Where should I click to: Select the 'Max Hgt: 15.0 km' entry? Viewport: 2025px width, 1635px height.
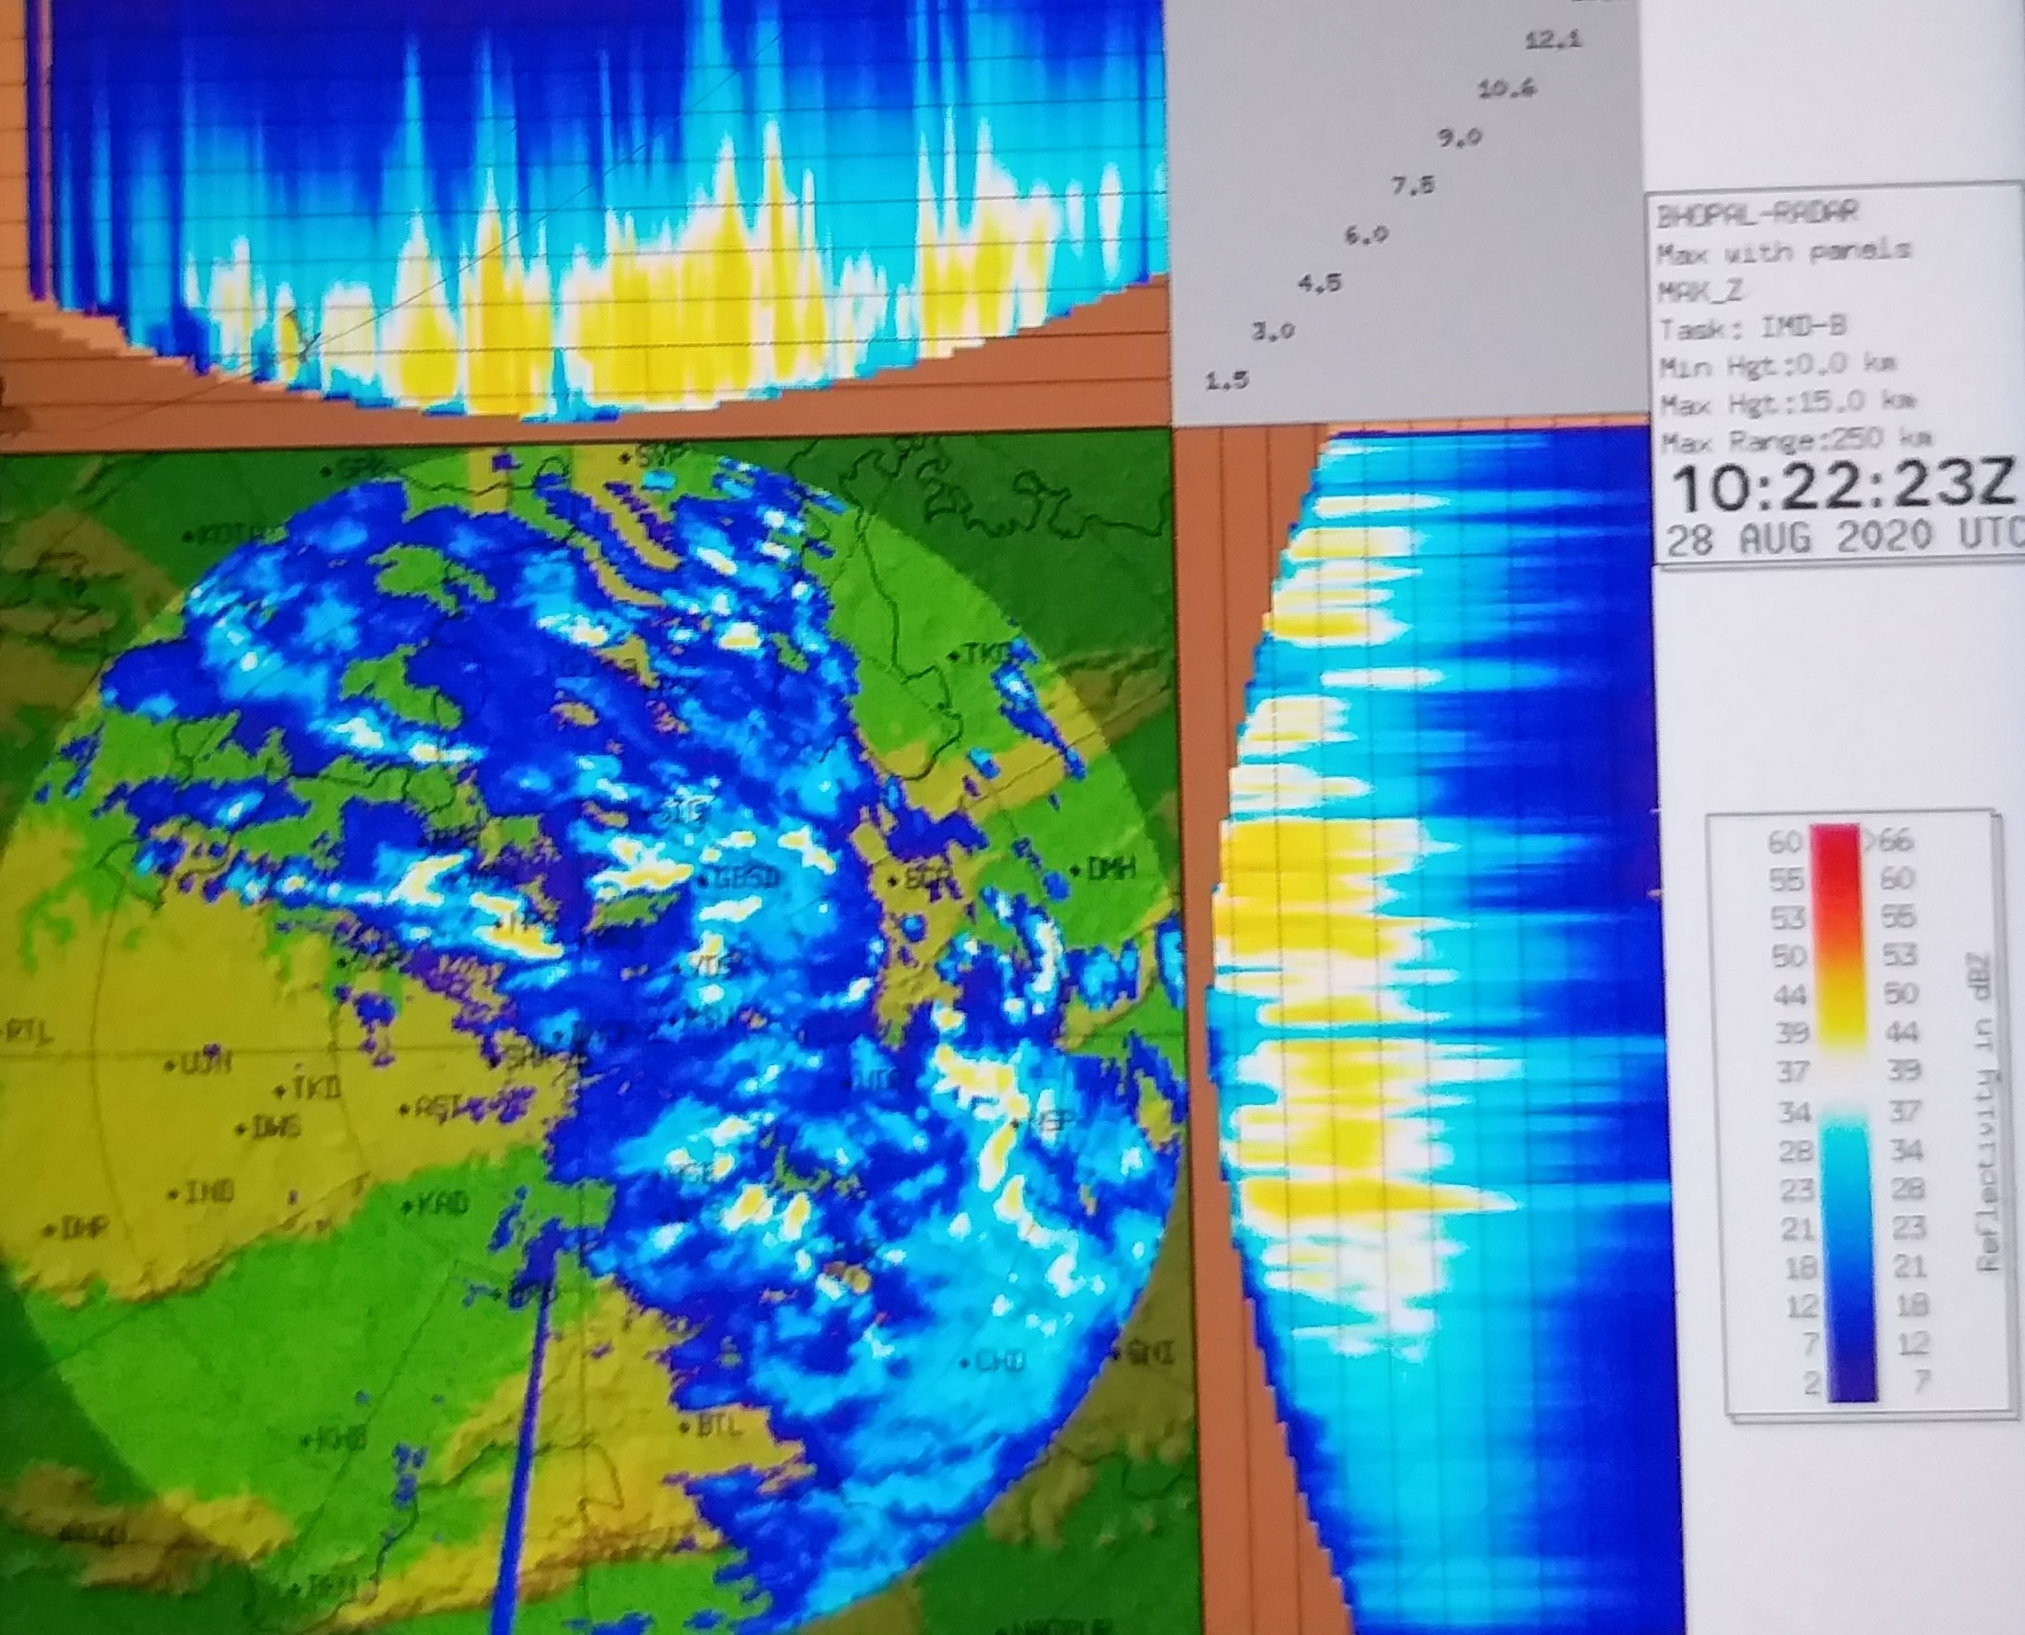point(1789,403)
